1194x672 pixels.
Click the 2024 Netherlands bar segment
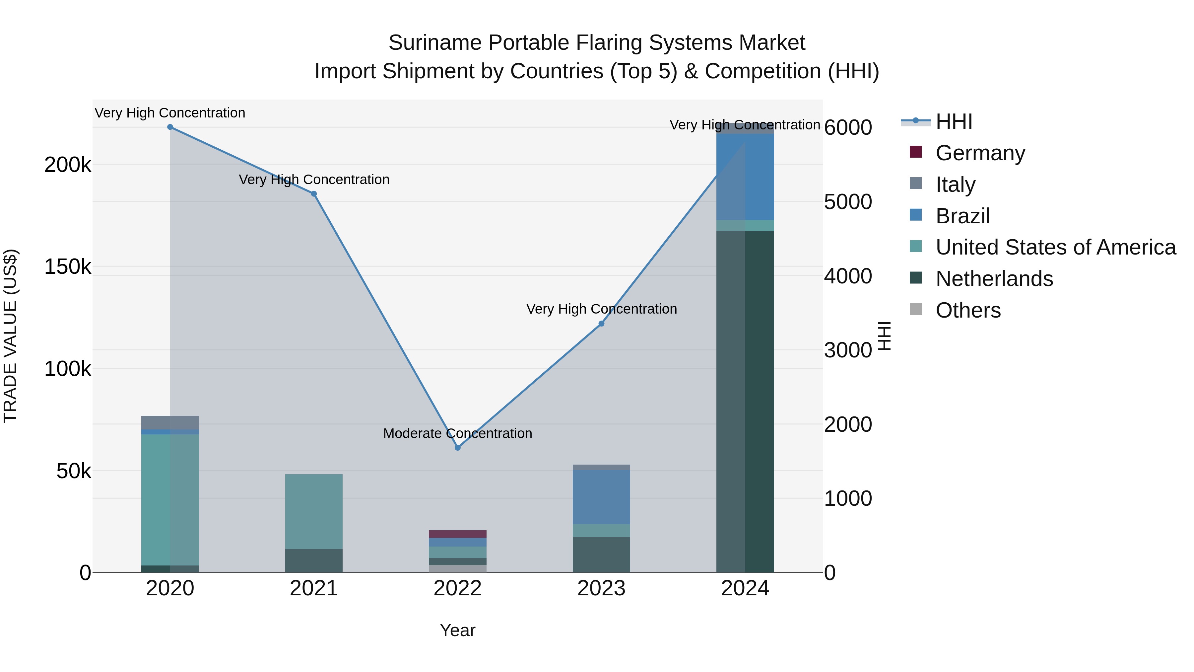pyautogui.click(x=745, y=402)
